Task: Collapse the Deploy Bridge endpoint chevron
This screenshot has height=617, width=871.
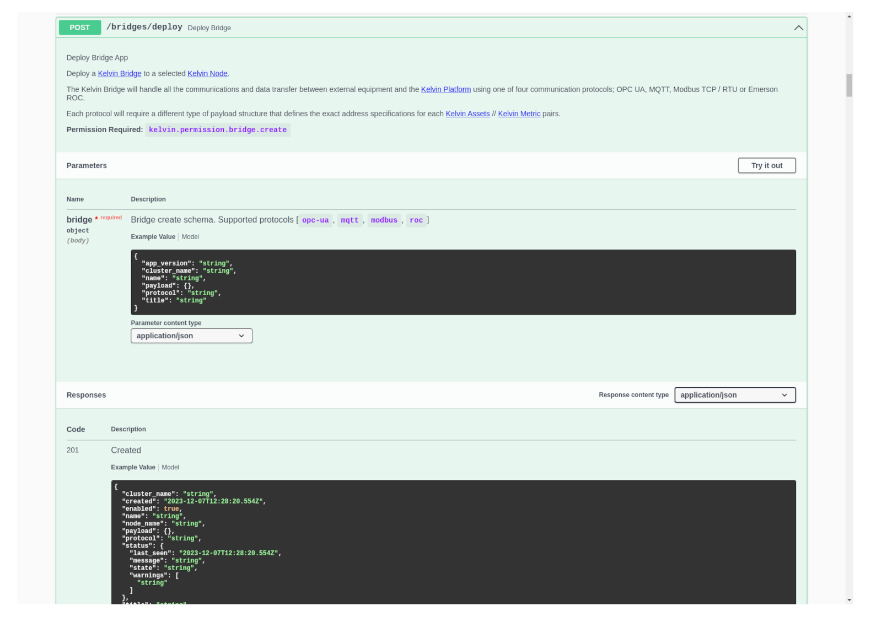Action: click(x=798, y=28)
